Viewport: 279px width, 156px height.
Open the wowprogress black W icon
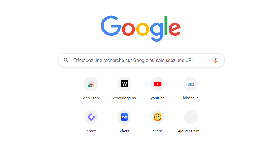coord(124,84)
